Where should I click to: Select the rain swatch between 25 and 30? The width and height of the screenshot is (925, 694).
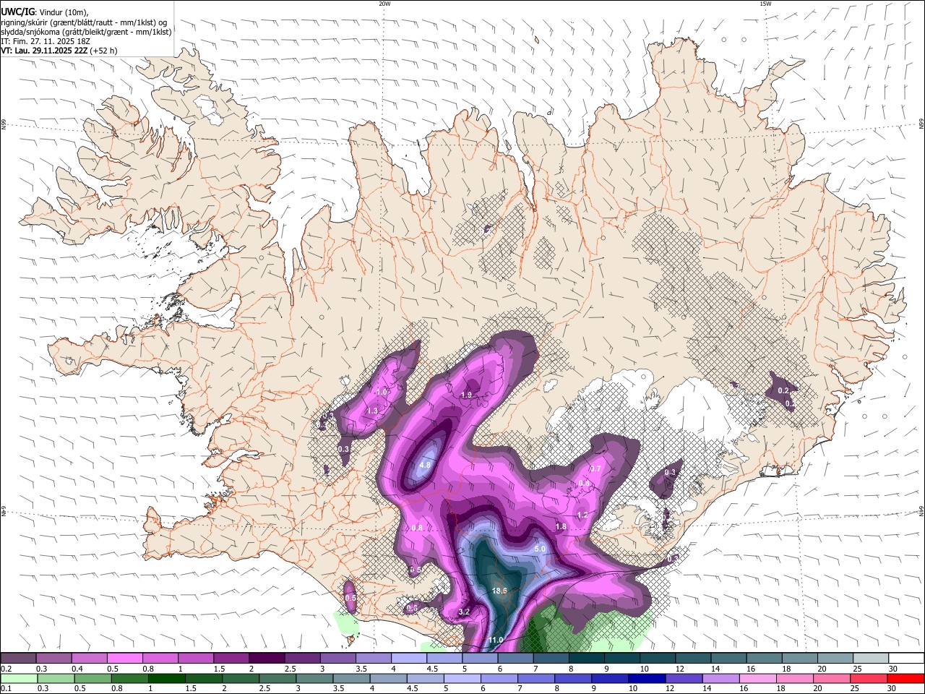(x=868, y=678)
